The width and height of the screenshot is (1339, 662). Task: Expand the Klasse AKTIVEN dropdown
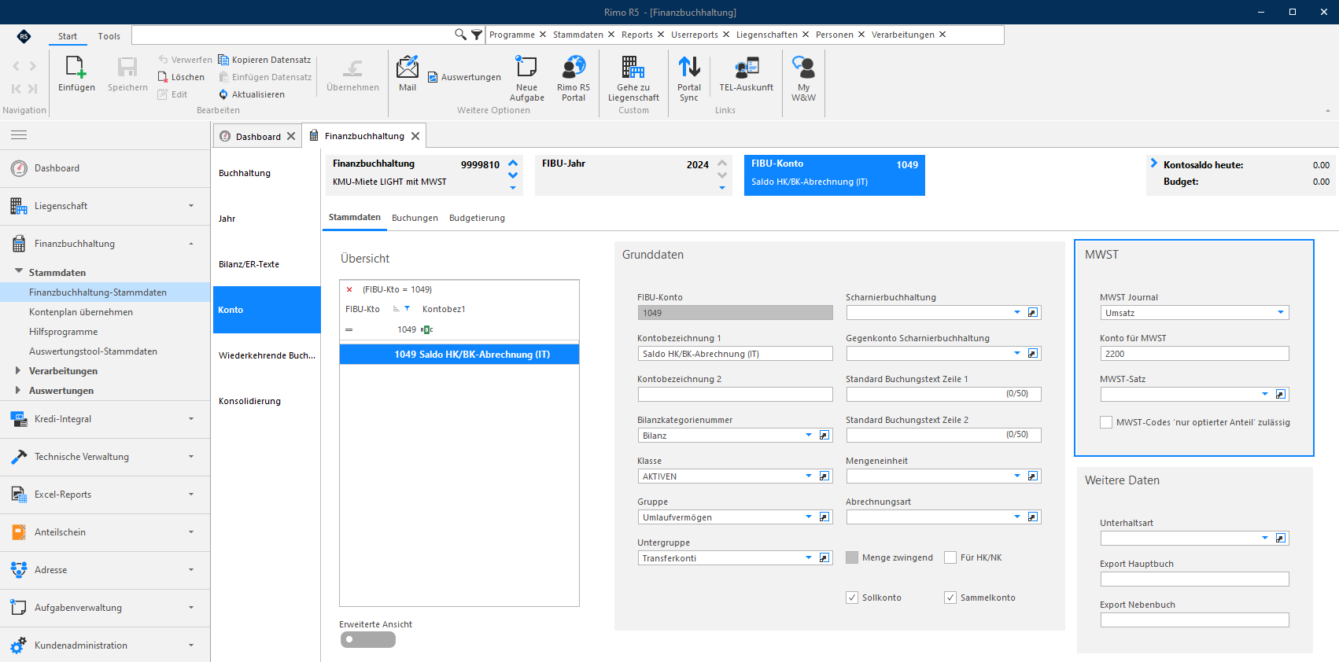pos(809,476)
